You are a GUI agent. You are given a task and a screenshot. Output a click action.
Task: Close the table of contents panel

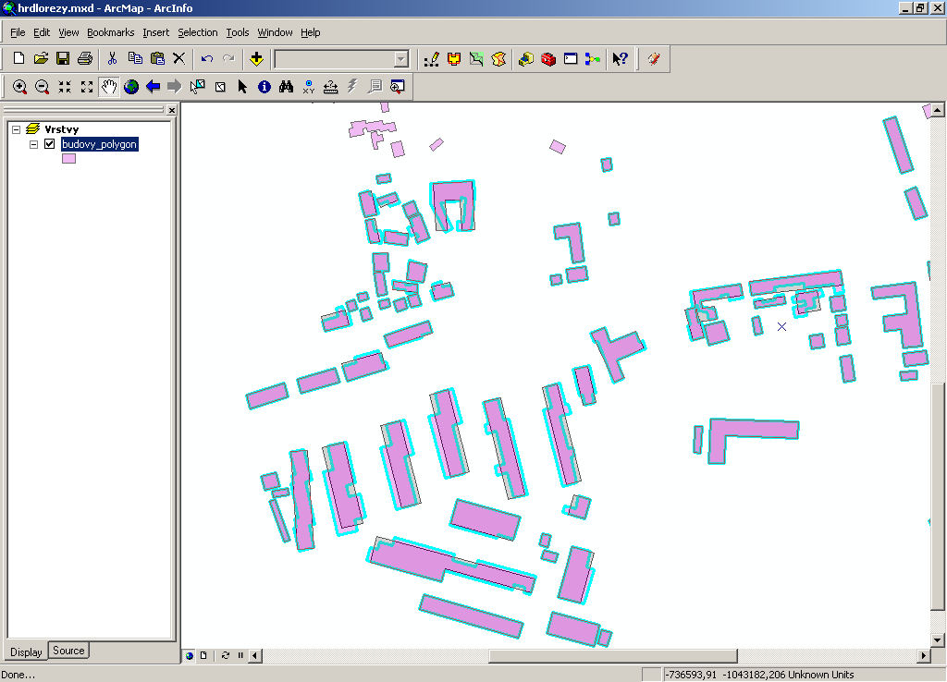(x=172, y=110)
